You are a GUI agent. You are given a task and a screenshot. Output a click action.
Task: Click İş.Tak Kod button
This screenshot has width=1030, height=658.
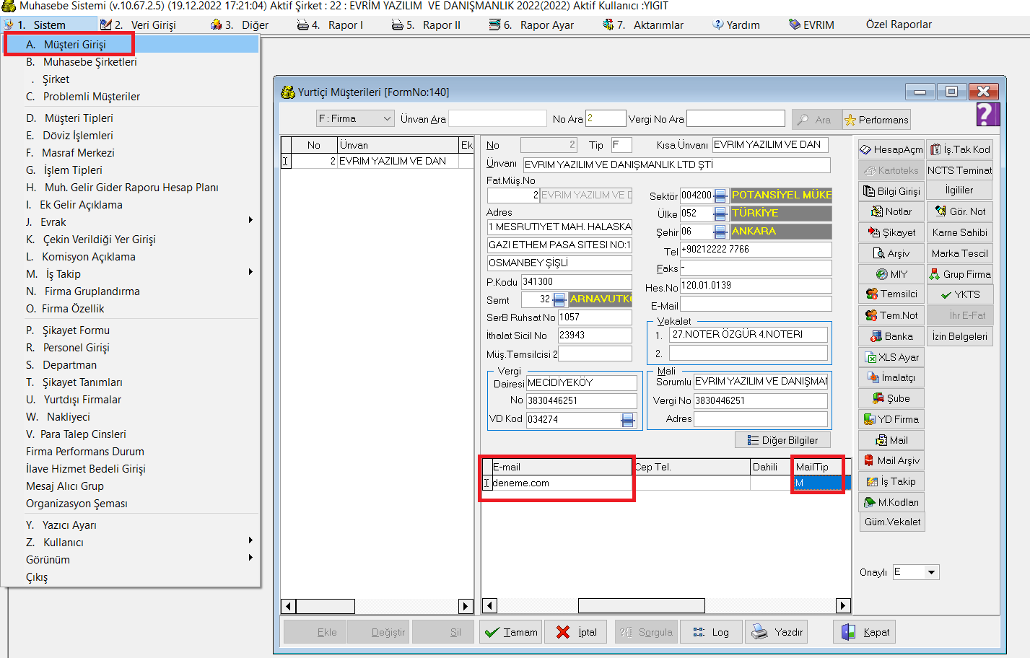coord(959,149)
